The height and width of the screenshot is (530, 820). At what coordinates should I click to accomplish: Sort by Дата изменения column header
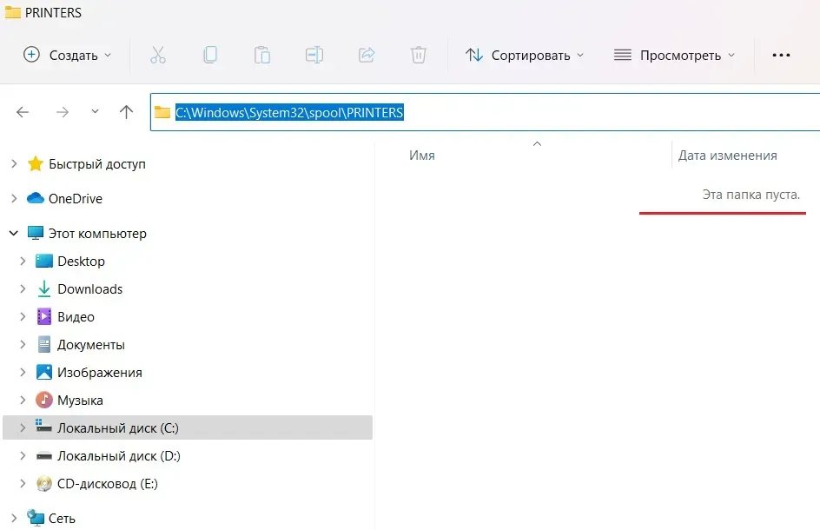[x=727, y=156]
